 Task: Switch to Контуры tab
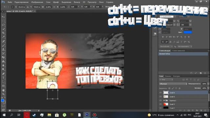(x=177, y=76)
